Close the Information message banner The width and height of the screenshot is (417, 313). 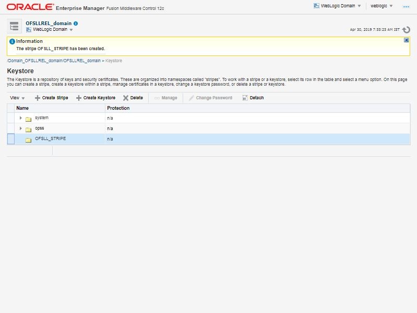406,40
